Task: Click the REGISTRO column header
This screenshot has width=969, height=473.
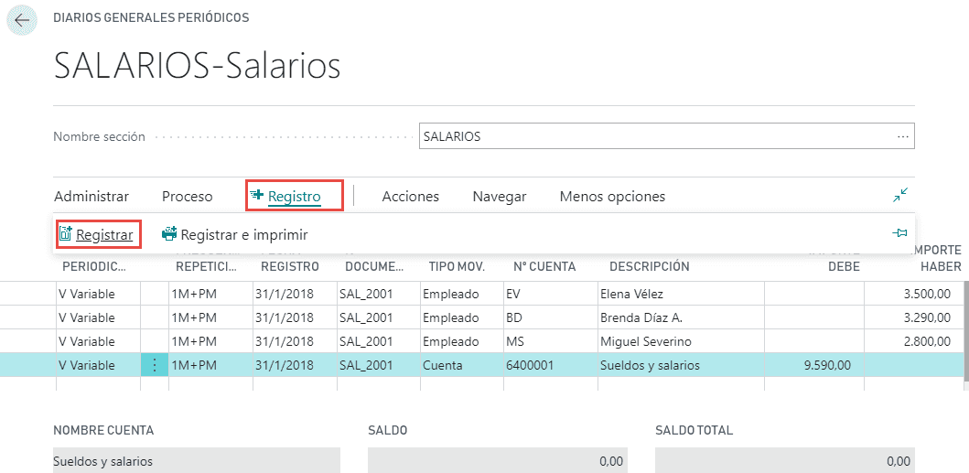Action: point(290,266)
